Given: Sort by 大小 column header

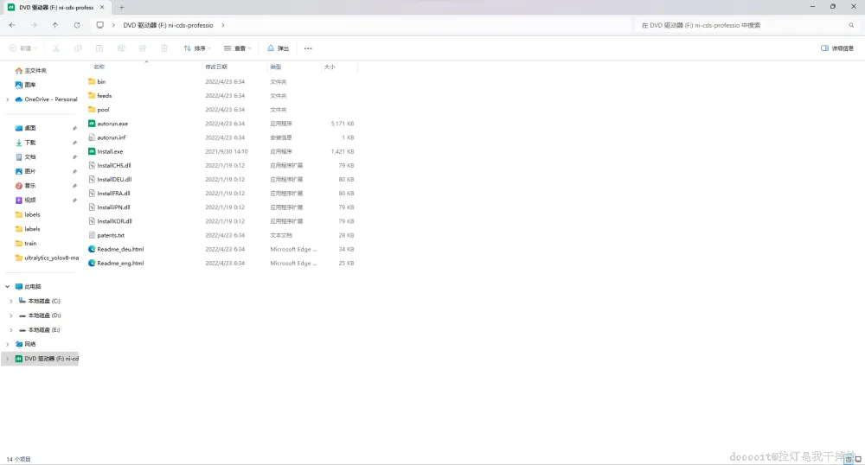Looking at the screenshot, I should (330, 67).
